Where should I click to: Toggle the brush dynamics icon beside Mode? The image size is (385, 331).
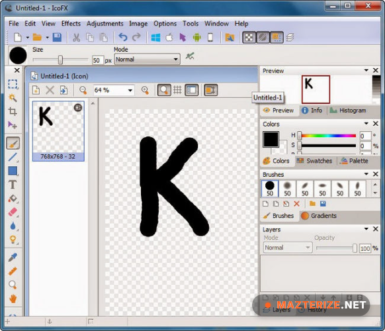pos(190,56)
